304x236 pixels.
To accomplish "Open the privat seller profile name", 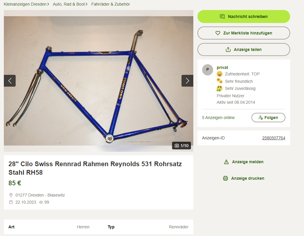I will (222, 67).
